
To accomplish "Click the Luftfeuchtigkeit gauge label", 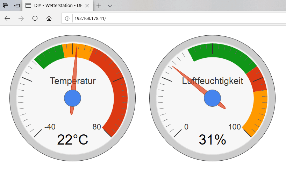I will click(213, 81).
